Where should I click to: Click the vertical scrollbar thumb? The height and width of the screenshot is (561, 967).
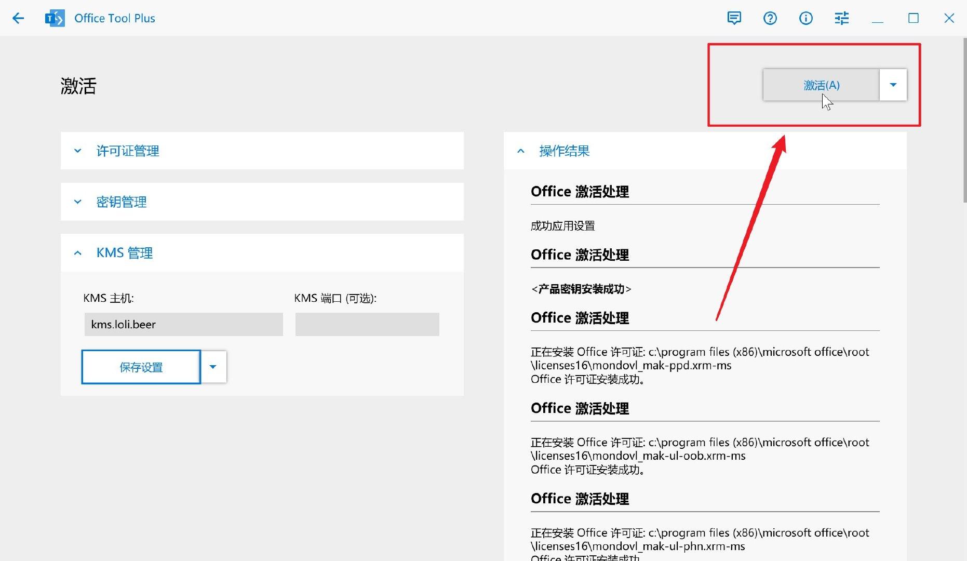(x=964, y=119)
